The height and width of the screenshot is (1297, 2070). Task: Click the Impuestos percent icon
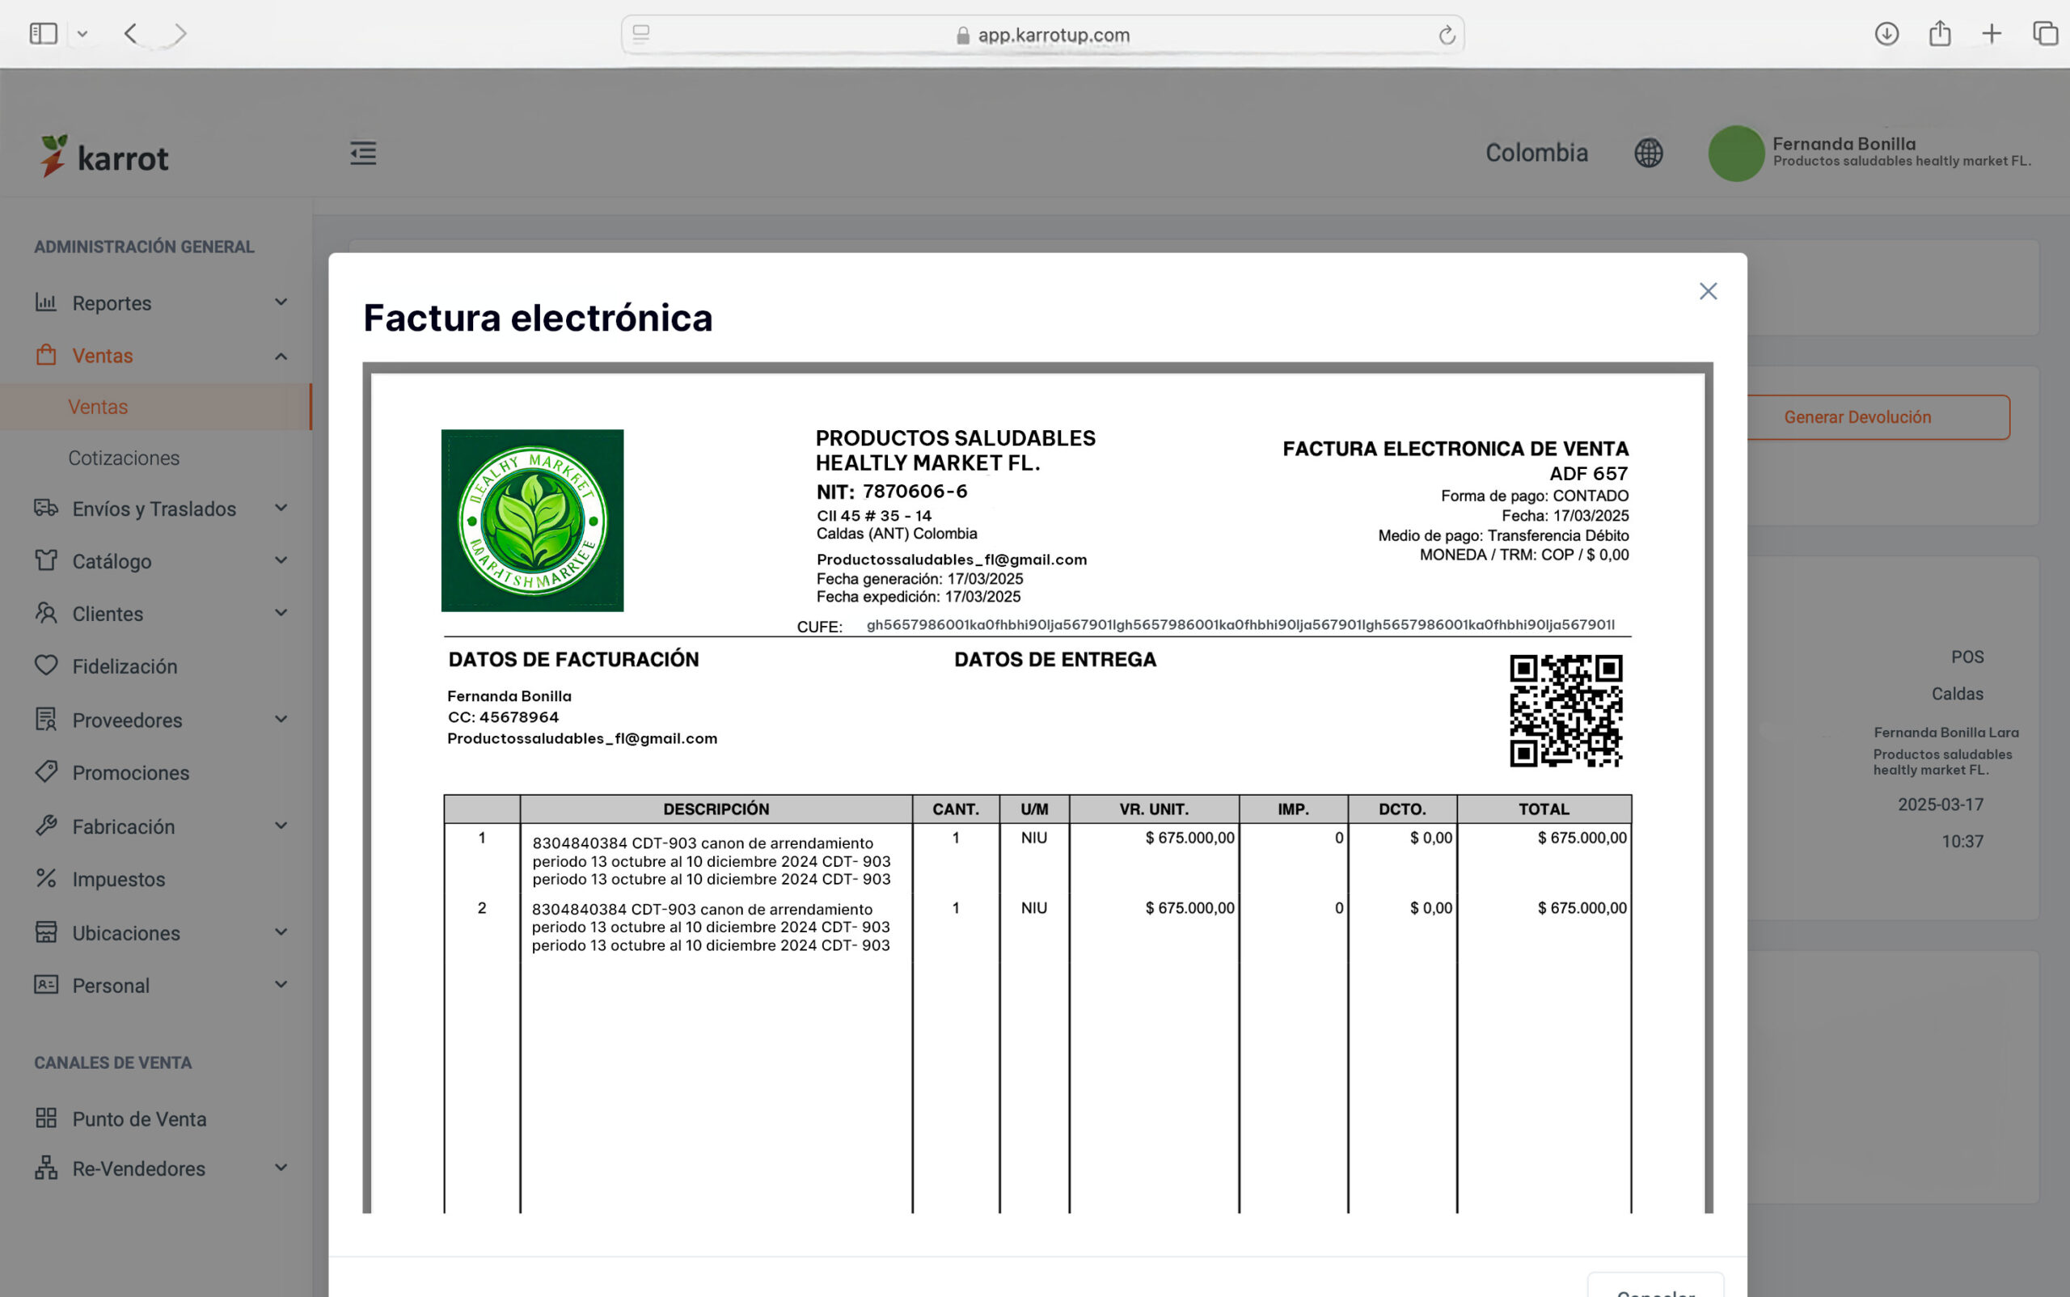46,878
